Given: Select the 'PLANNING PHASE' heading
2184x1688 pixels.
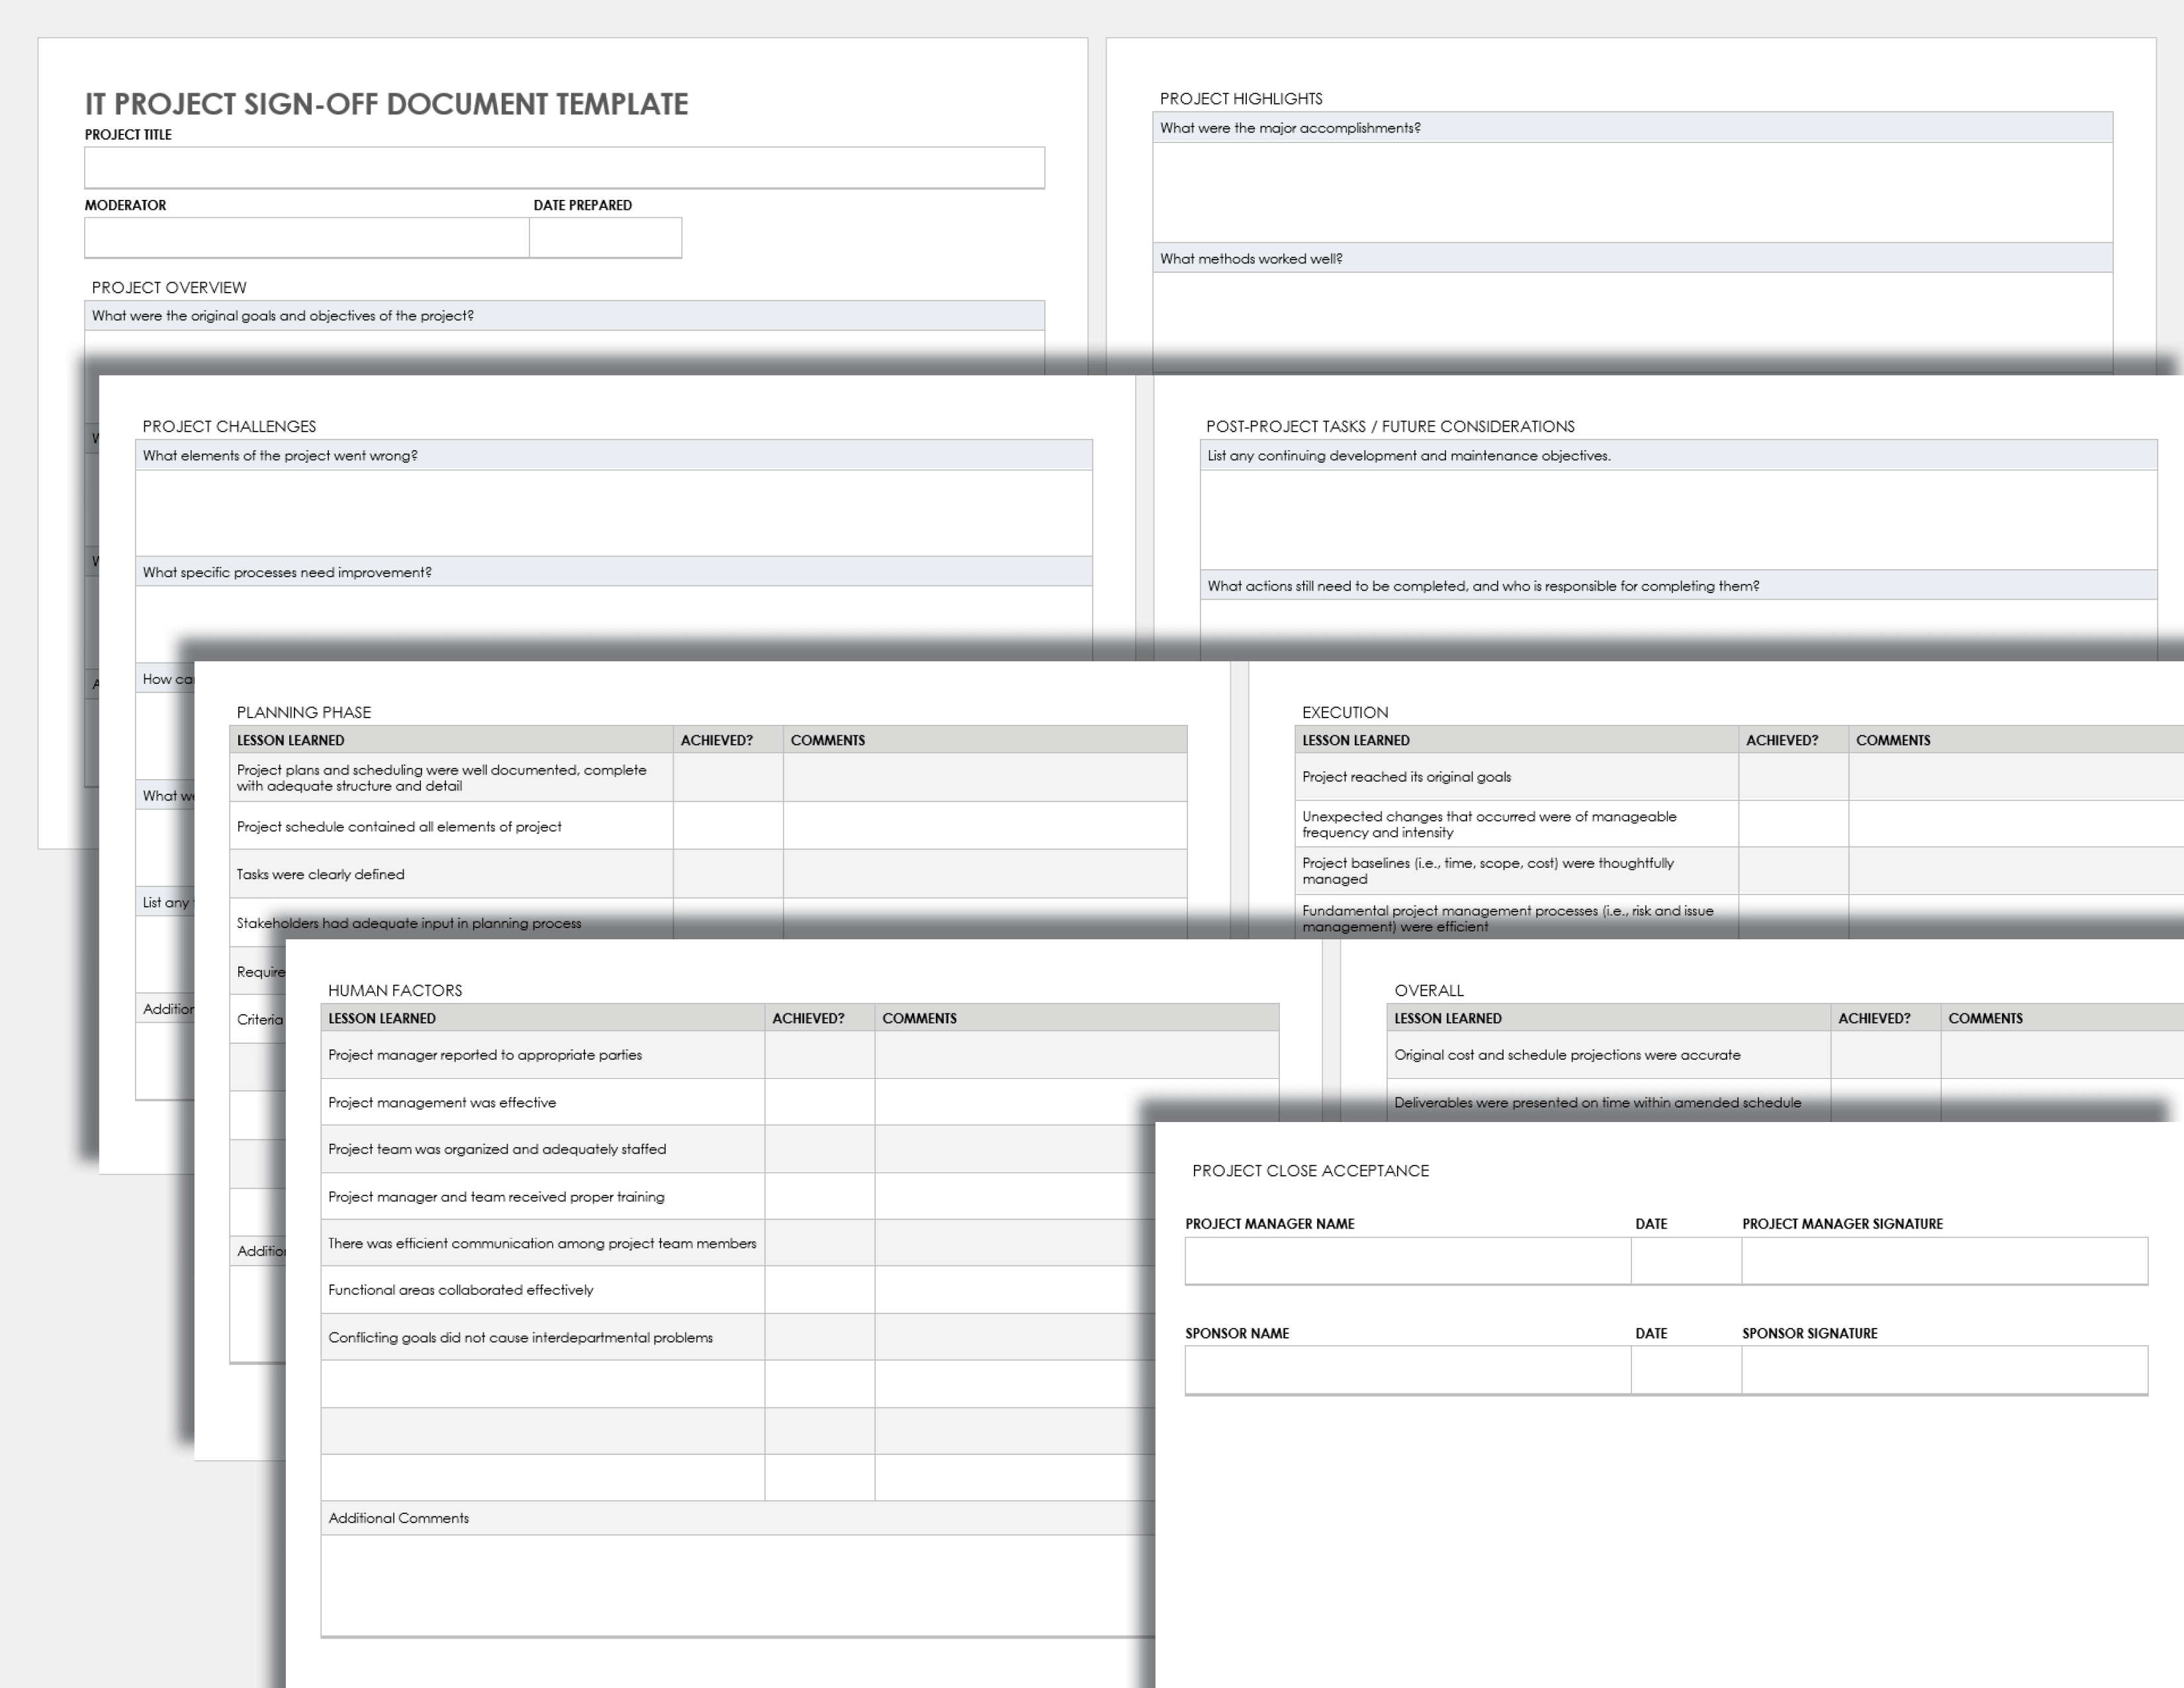Looking at the screenshot, I should coord(304,712).
